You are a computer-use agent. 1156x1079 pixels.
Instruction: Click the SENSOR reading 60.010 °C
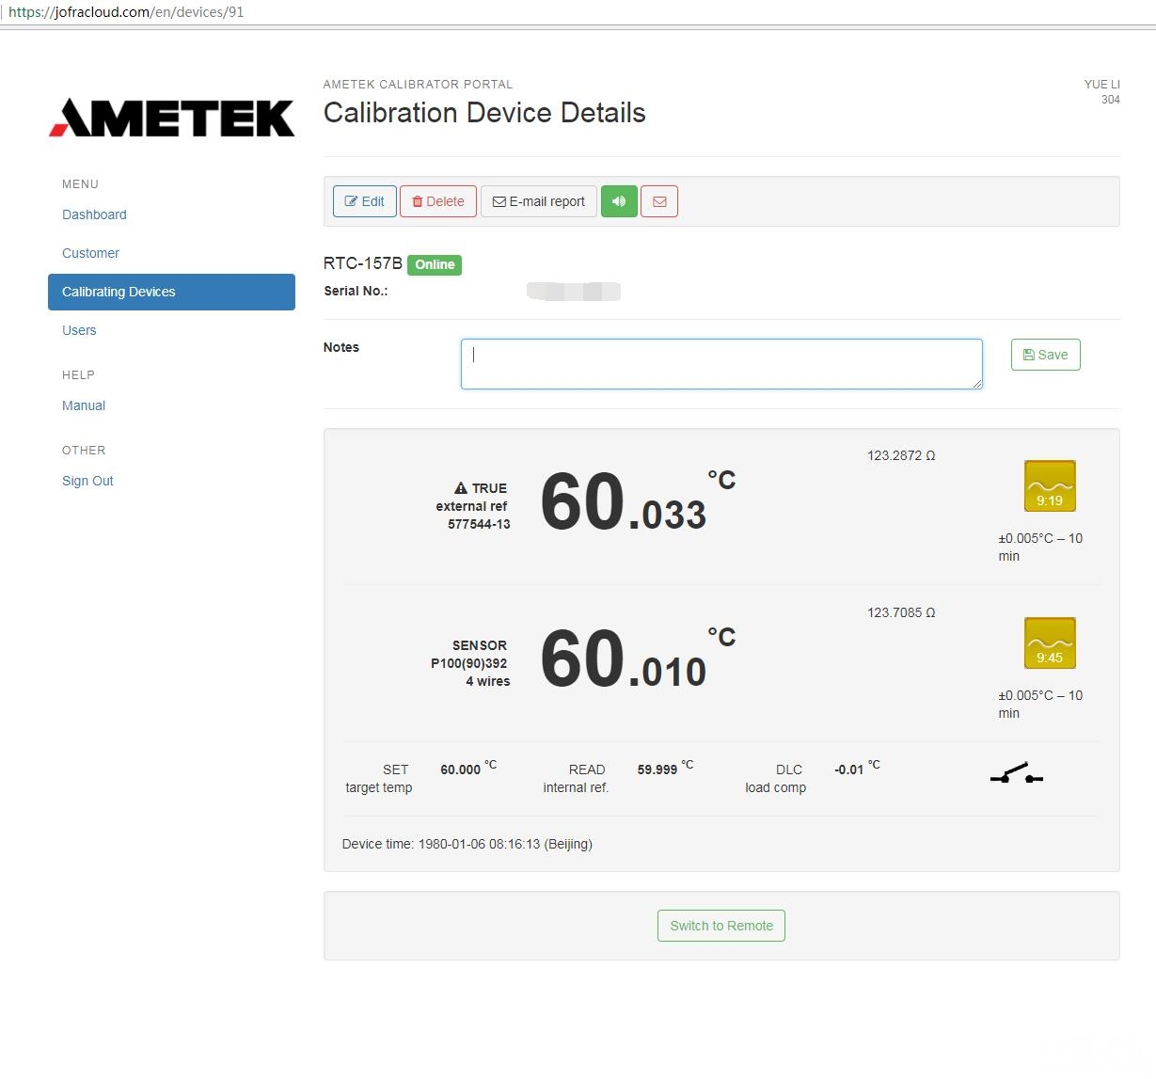pyautogui.click(x=638, y=660)
